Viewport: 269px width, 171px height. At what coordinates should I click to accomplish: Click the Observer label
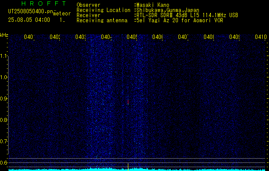[89, 5]
